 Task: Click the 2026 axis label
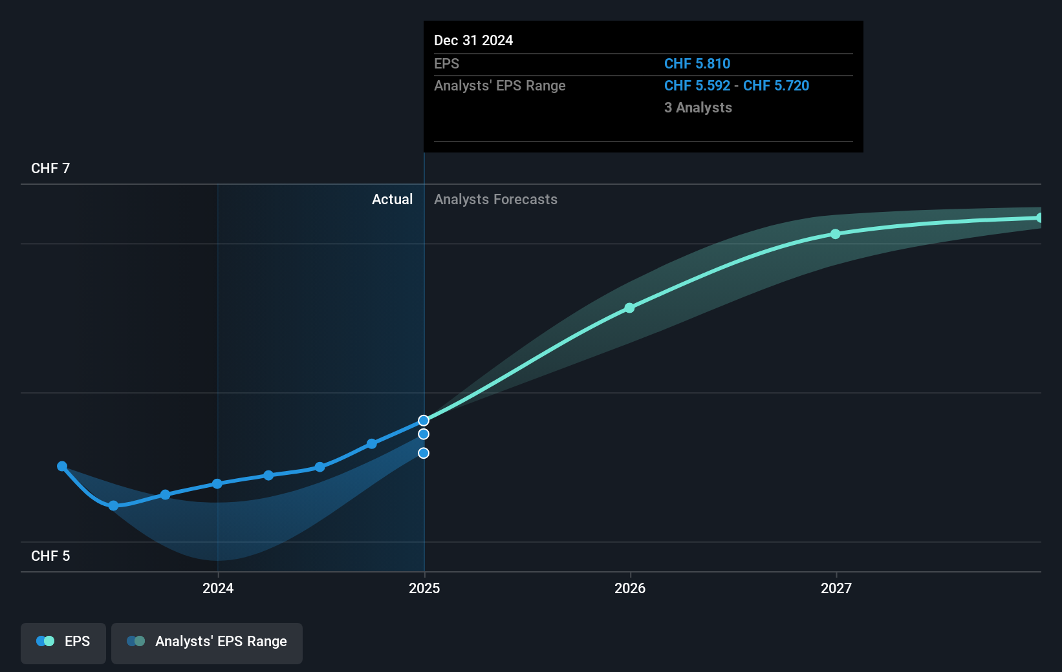pos(630,588)
